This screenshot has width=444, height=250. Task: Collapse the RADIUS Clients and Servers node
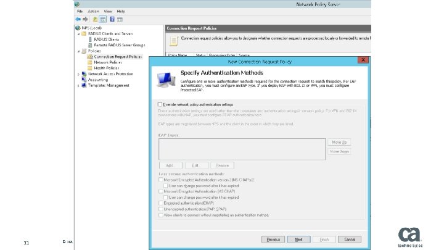point(78,34)
